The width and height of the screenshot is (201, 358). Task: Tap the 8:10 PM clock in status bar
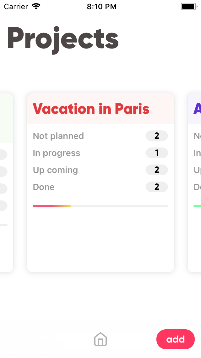click(101, 6)
